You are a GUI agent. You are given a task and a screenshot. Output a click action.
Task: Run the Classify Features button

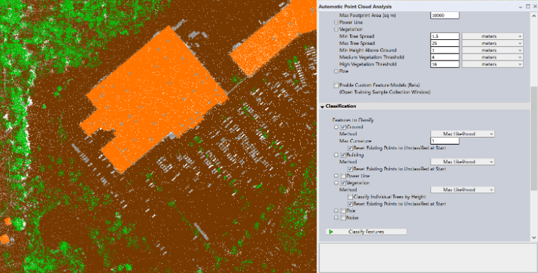tap(366, 232)
